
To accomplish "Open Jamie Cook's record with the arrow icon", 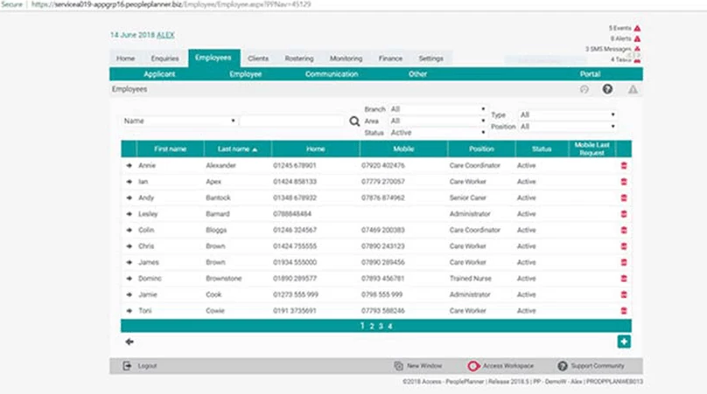I will click(x=129, y=294).
